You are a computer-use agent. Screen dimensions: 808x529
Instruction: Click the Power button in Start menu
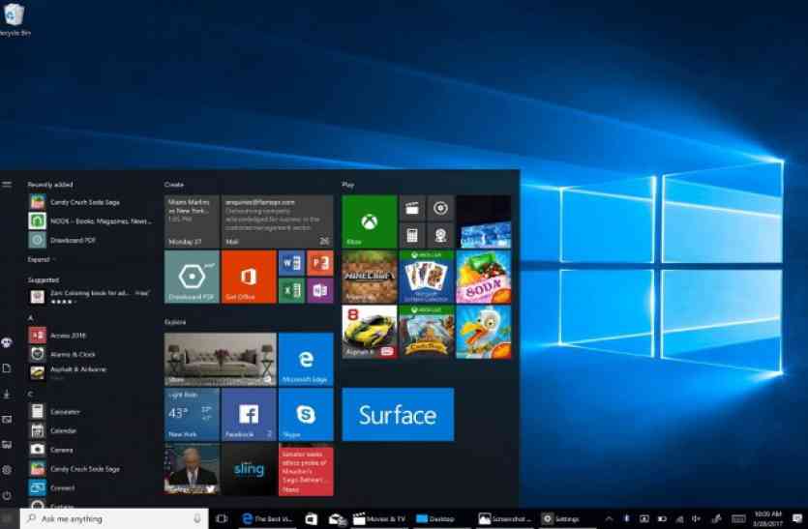coord(7,495)
